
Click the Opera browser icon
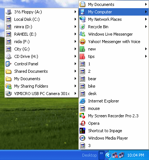tap(82, 123)
